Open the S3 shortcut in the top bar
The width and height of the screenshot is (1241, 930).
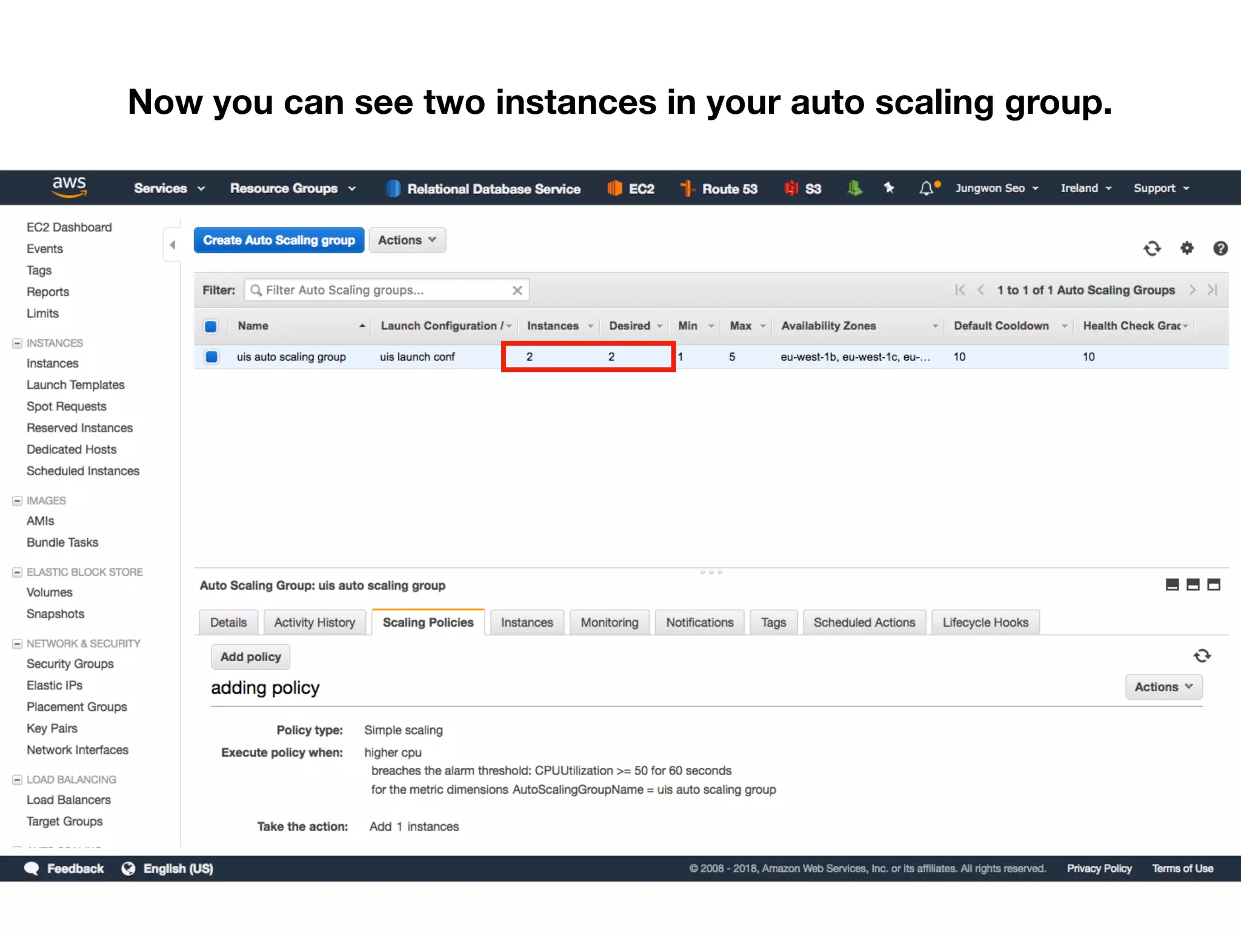pyautogui.click(x=803, y=189)
